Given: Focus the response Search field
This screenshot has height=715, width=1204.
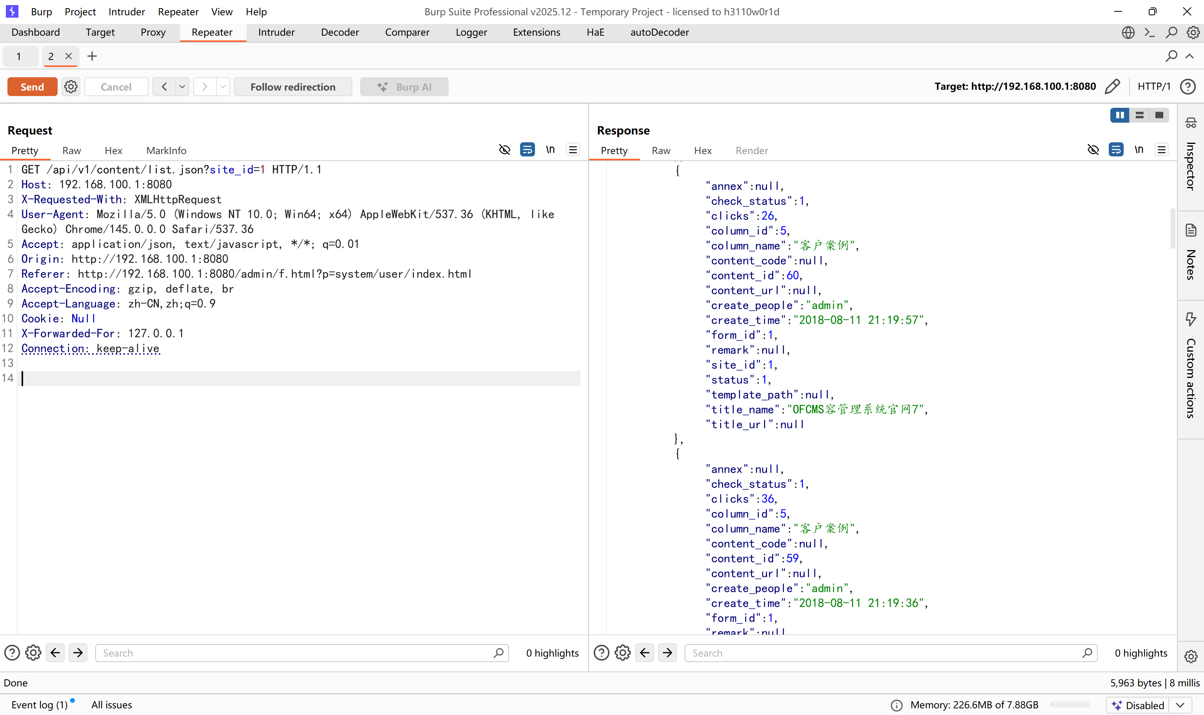Looking at the screenshot, I should point(891,653).
